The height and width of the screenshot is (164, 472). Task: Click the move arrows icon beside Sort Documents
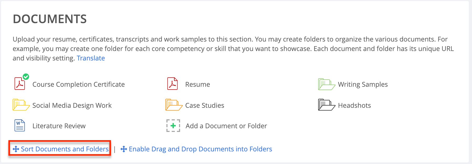point(16,149)
